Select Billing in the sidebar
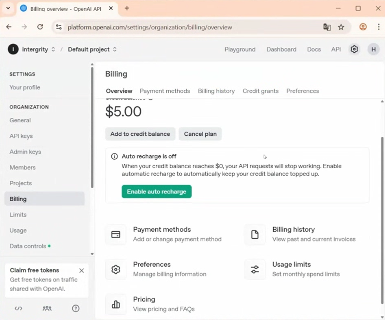Image resolution: width=385 pixels, height=320 pixels. click(x=44, y=199)
